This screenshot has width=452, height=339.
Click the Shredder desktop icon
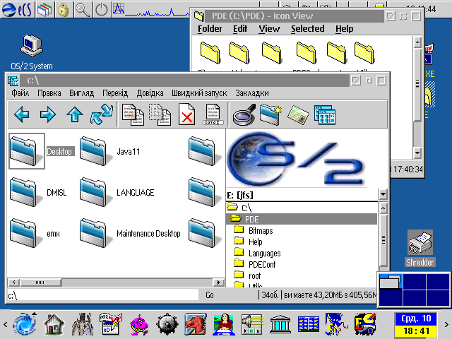coord(420,249)
